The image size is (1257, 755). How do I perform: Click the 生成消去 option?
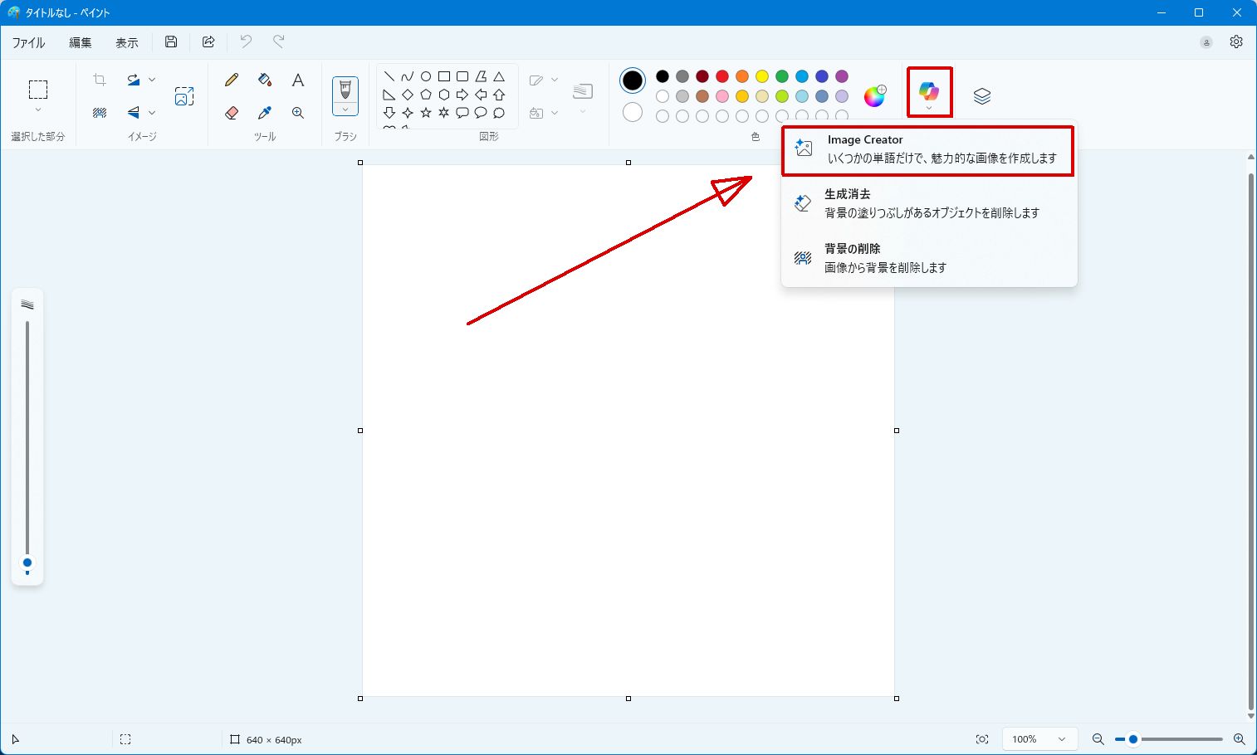[x=929, y=203]
